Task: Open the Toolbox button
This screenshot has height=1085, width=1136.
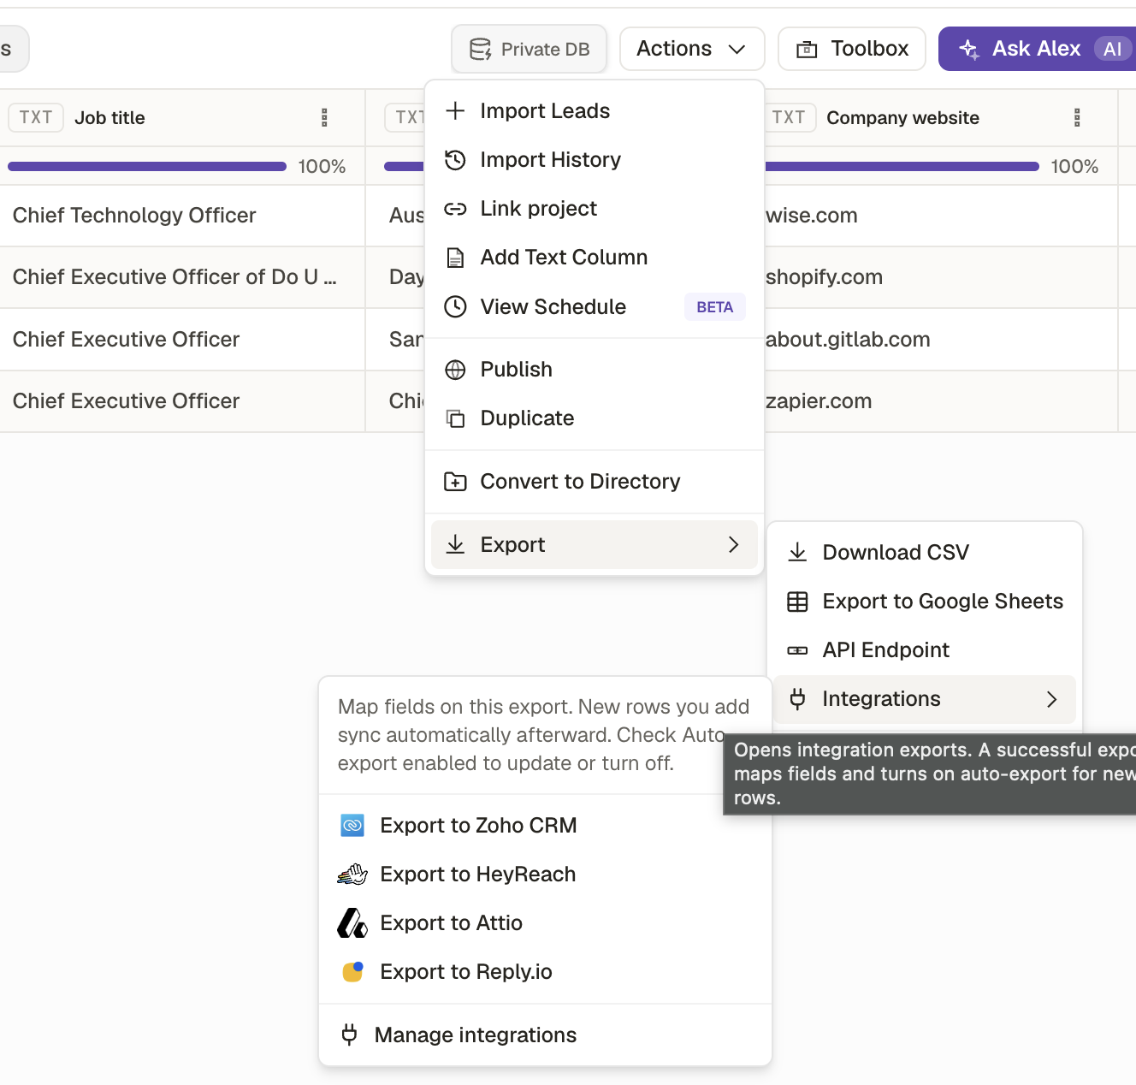Action: pos(851,49)
